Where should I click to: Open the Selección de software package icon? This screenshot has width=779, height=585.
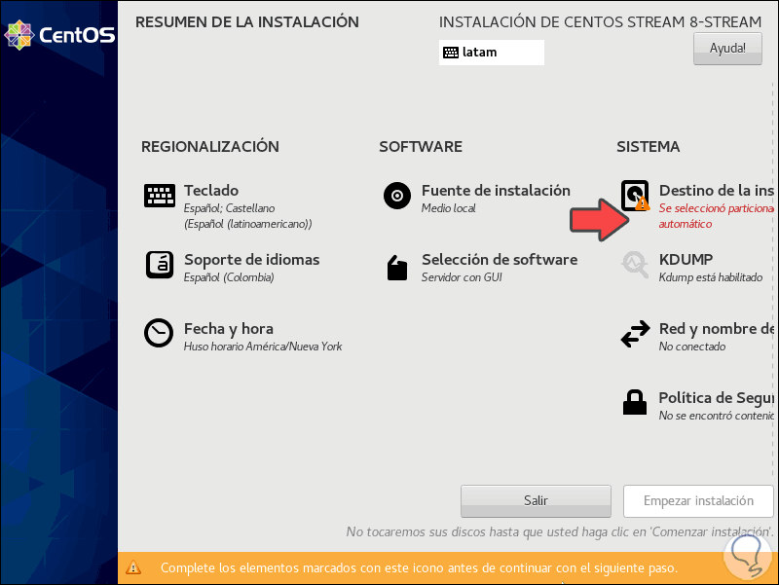(397, 268)
